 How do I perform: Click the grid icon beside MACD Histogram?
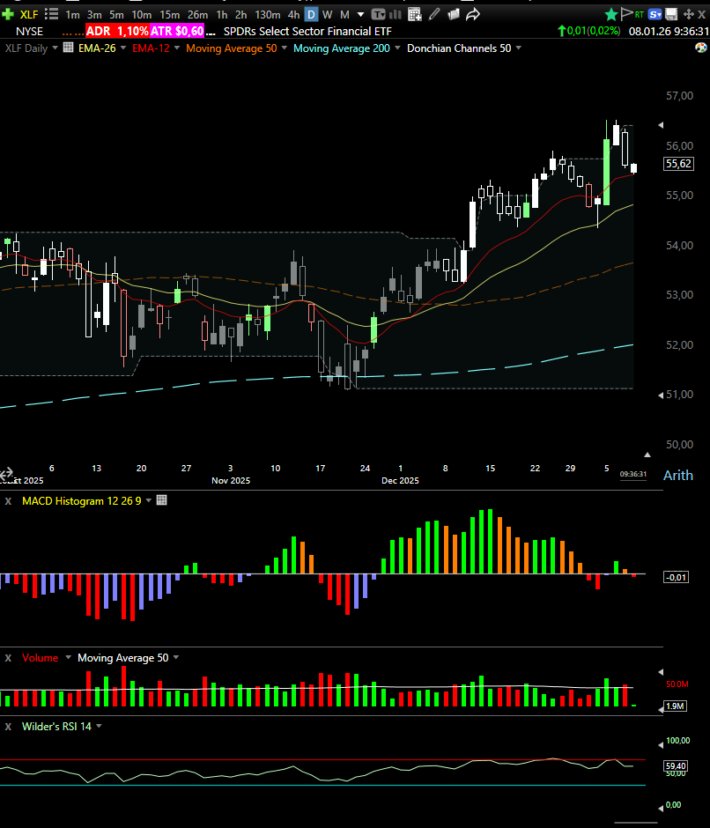click(162, 500)
